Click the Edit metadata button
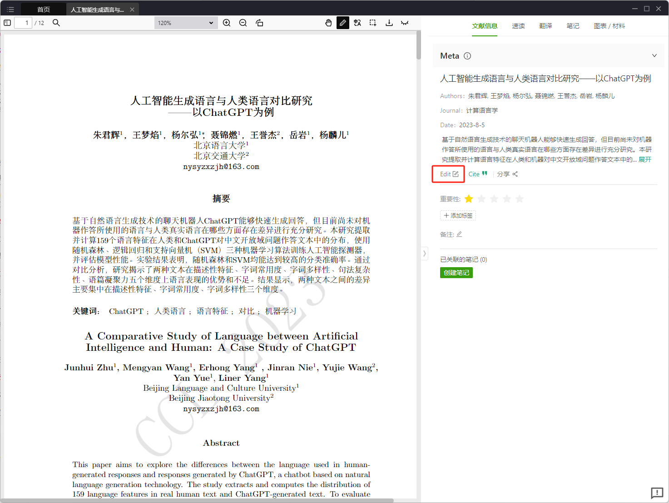Image resolution: width=669 pixels, height=503 pixels. [x=449, y=174]
